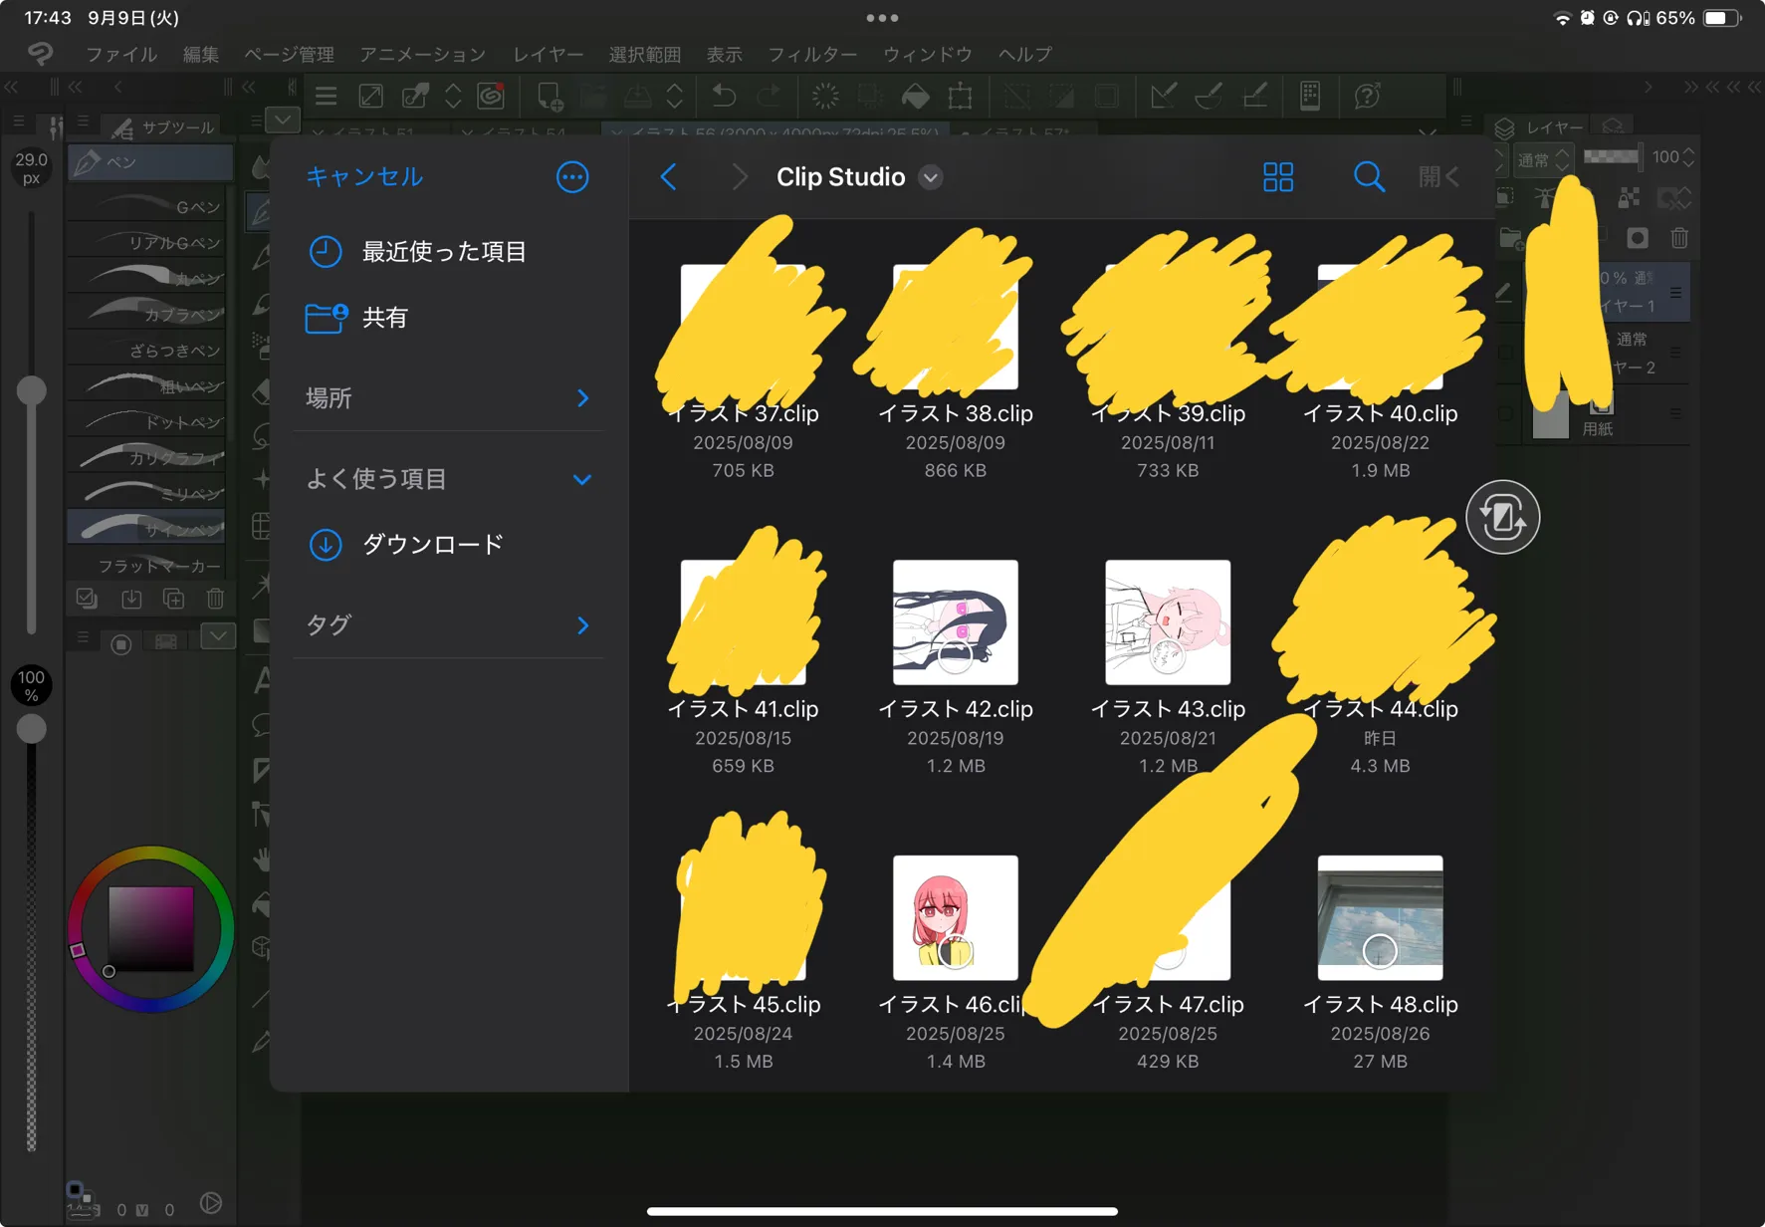Click the delete layer trash icon
Screen dimensions: 1765x1227
click(x=1679, y=238)
